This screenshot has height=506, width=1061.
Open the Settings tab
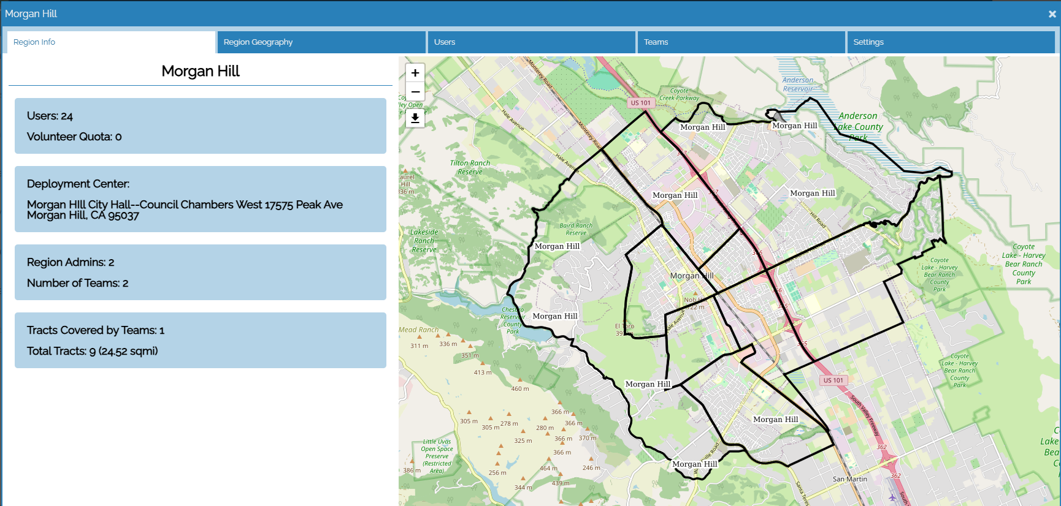tap(950, 42)
